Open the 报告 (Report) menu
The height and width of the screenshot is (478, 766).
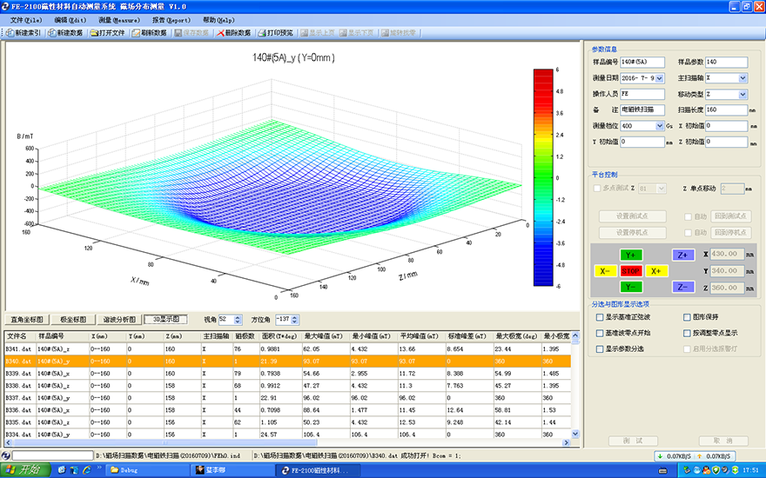[x=171, y=20]
